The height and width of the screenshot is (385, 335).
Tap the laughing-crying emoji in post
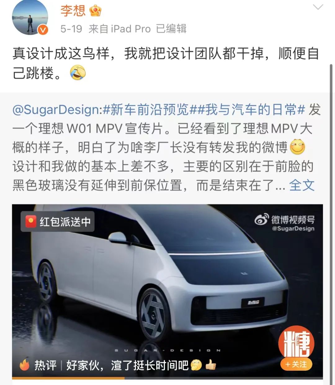[x=78, y=73]
